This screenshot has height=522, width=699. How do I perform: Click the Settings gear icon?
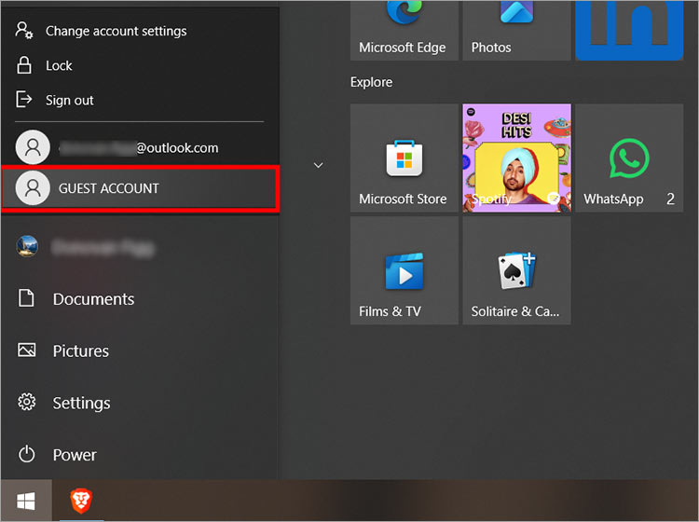(27, 402)
